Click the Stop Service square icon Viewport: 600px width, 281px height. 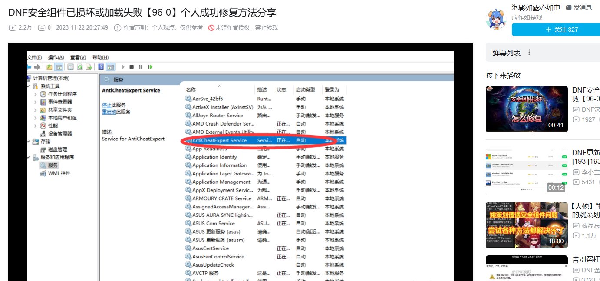point(132,67)
